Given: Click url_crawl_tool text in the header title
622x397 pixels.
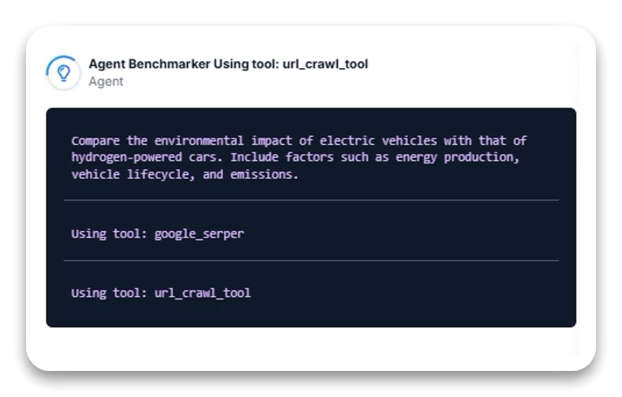Looking at the screenshot, I should pyautogui.click(x=326, y=64).
